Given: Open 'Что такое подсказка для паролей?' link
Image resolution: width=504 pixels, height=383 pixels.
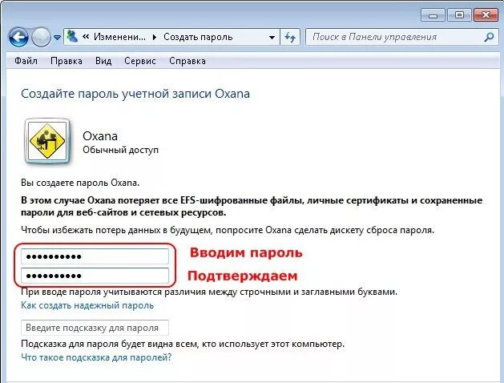Looking at the screenshot, I should (96, 357).
